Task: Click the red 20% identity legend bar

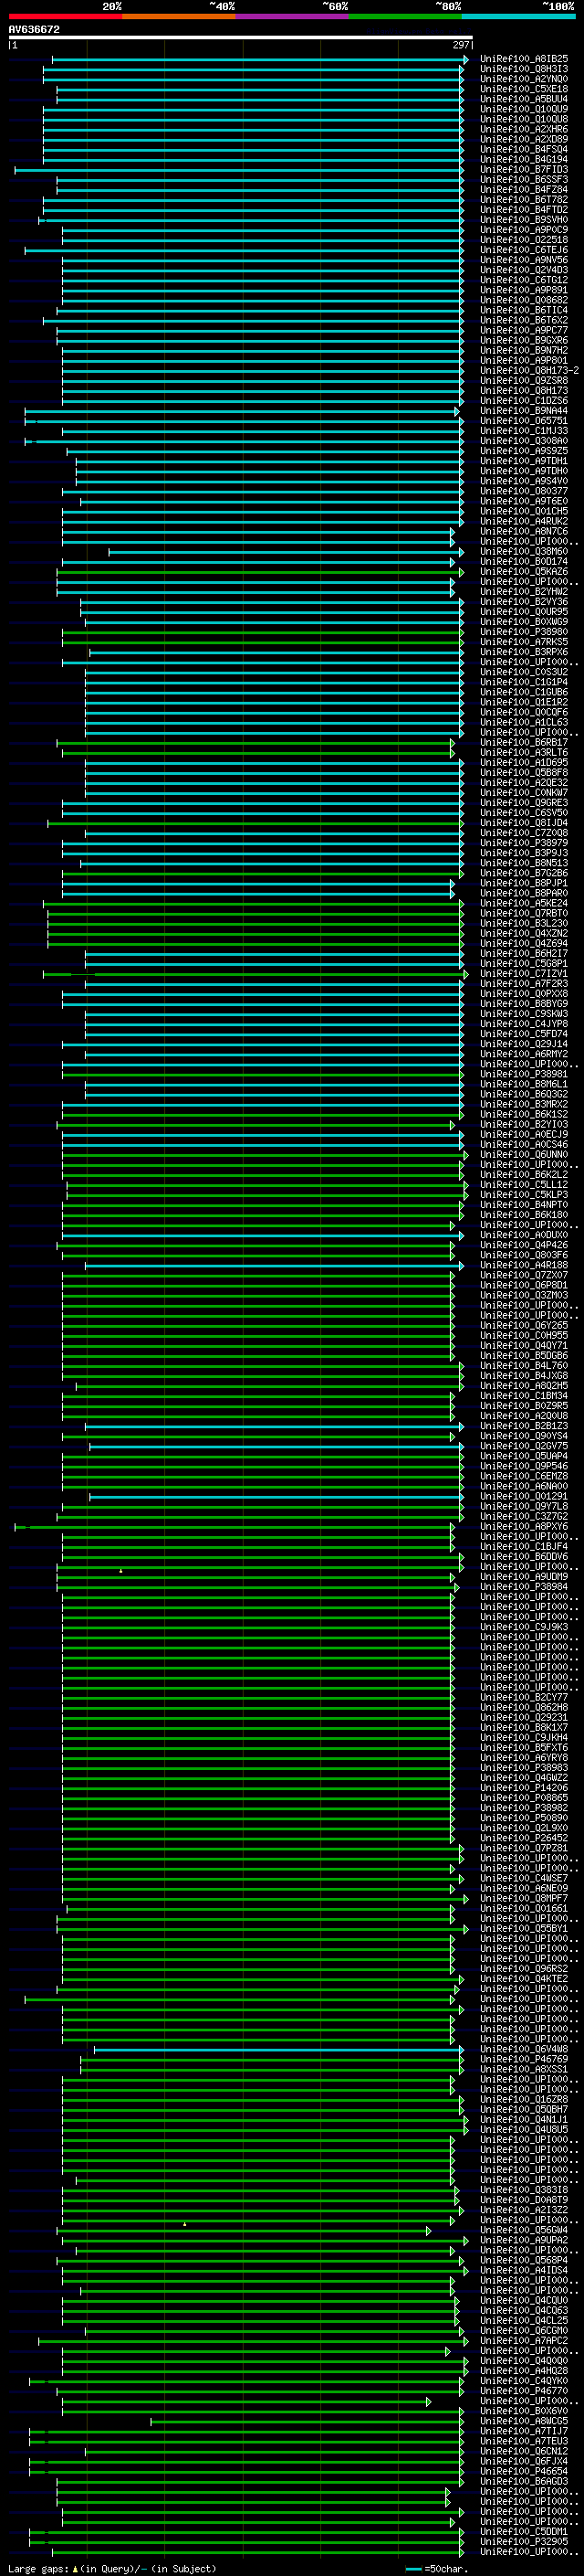Action: (x=65, y=16)
